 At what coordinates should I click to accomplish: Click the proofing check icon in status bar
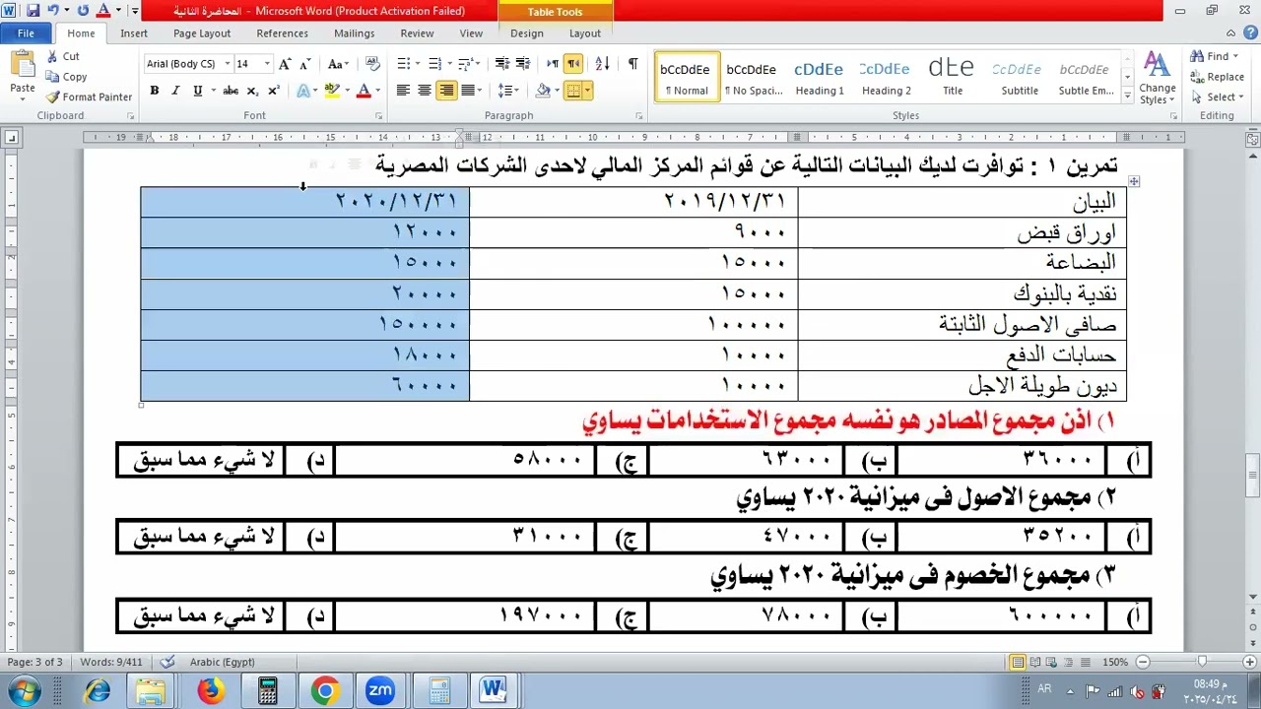coord(167,662)
